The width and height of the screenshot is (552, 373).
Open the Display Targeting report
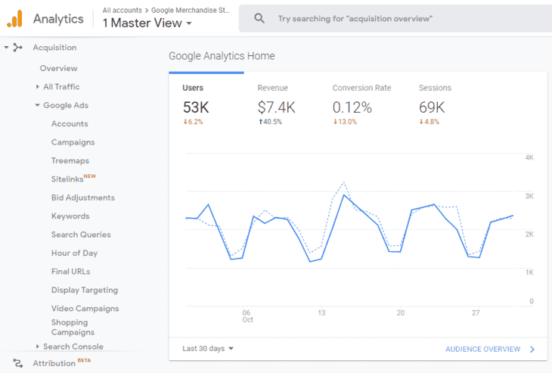(85, 290)
